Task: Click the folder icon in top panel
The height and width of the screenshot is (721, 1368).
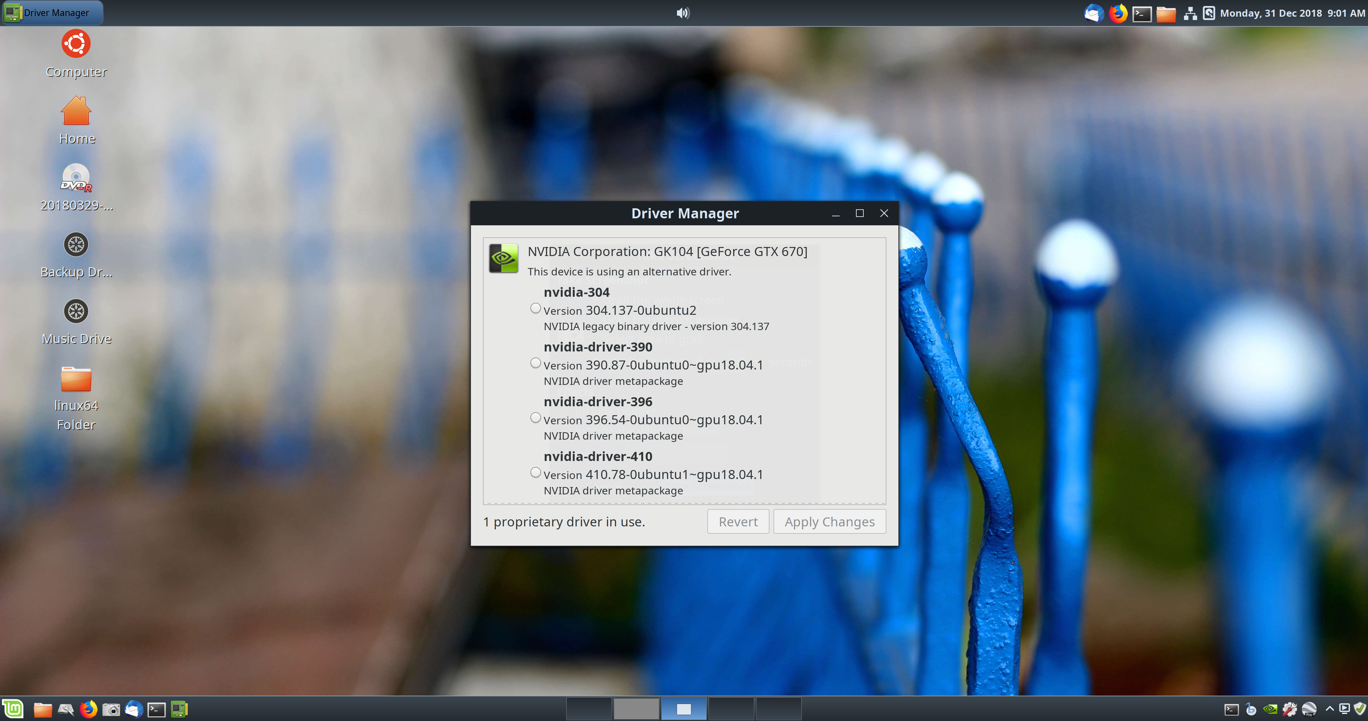Action: click(1166, 14)
